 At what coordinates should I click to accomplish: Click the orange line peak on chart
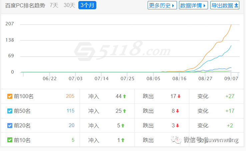[x=231, y=25]
